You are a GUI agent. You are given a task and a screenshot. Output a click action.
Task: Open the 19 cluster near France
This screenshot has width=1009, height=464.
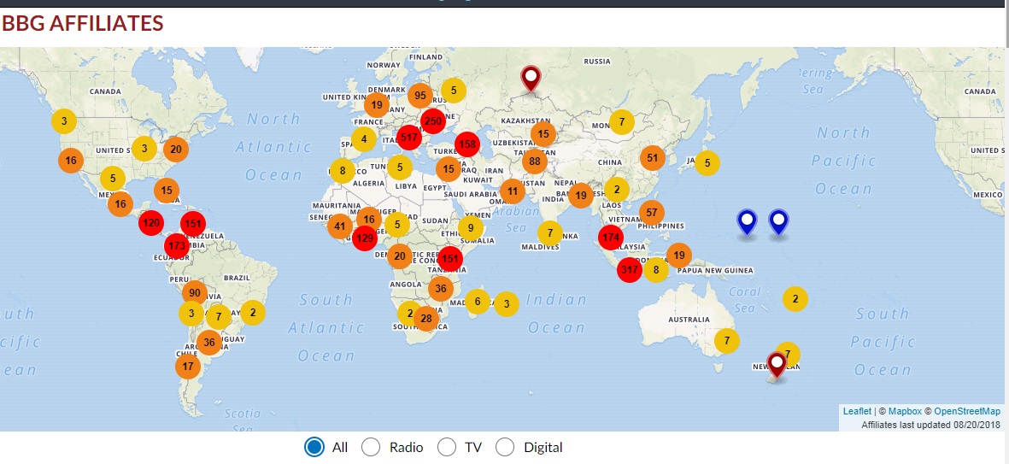377,104
